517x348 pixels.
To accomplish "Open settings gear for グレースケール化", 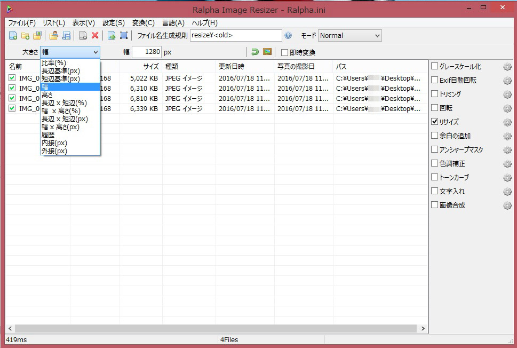I will [507, 67].
